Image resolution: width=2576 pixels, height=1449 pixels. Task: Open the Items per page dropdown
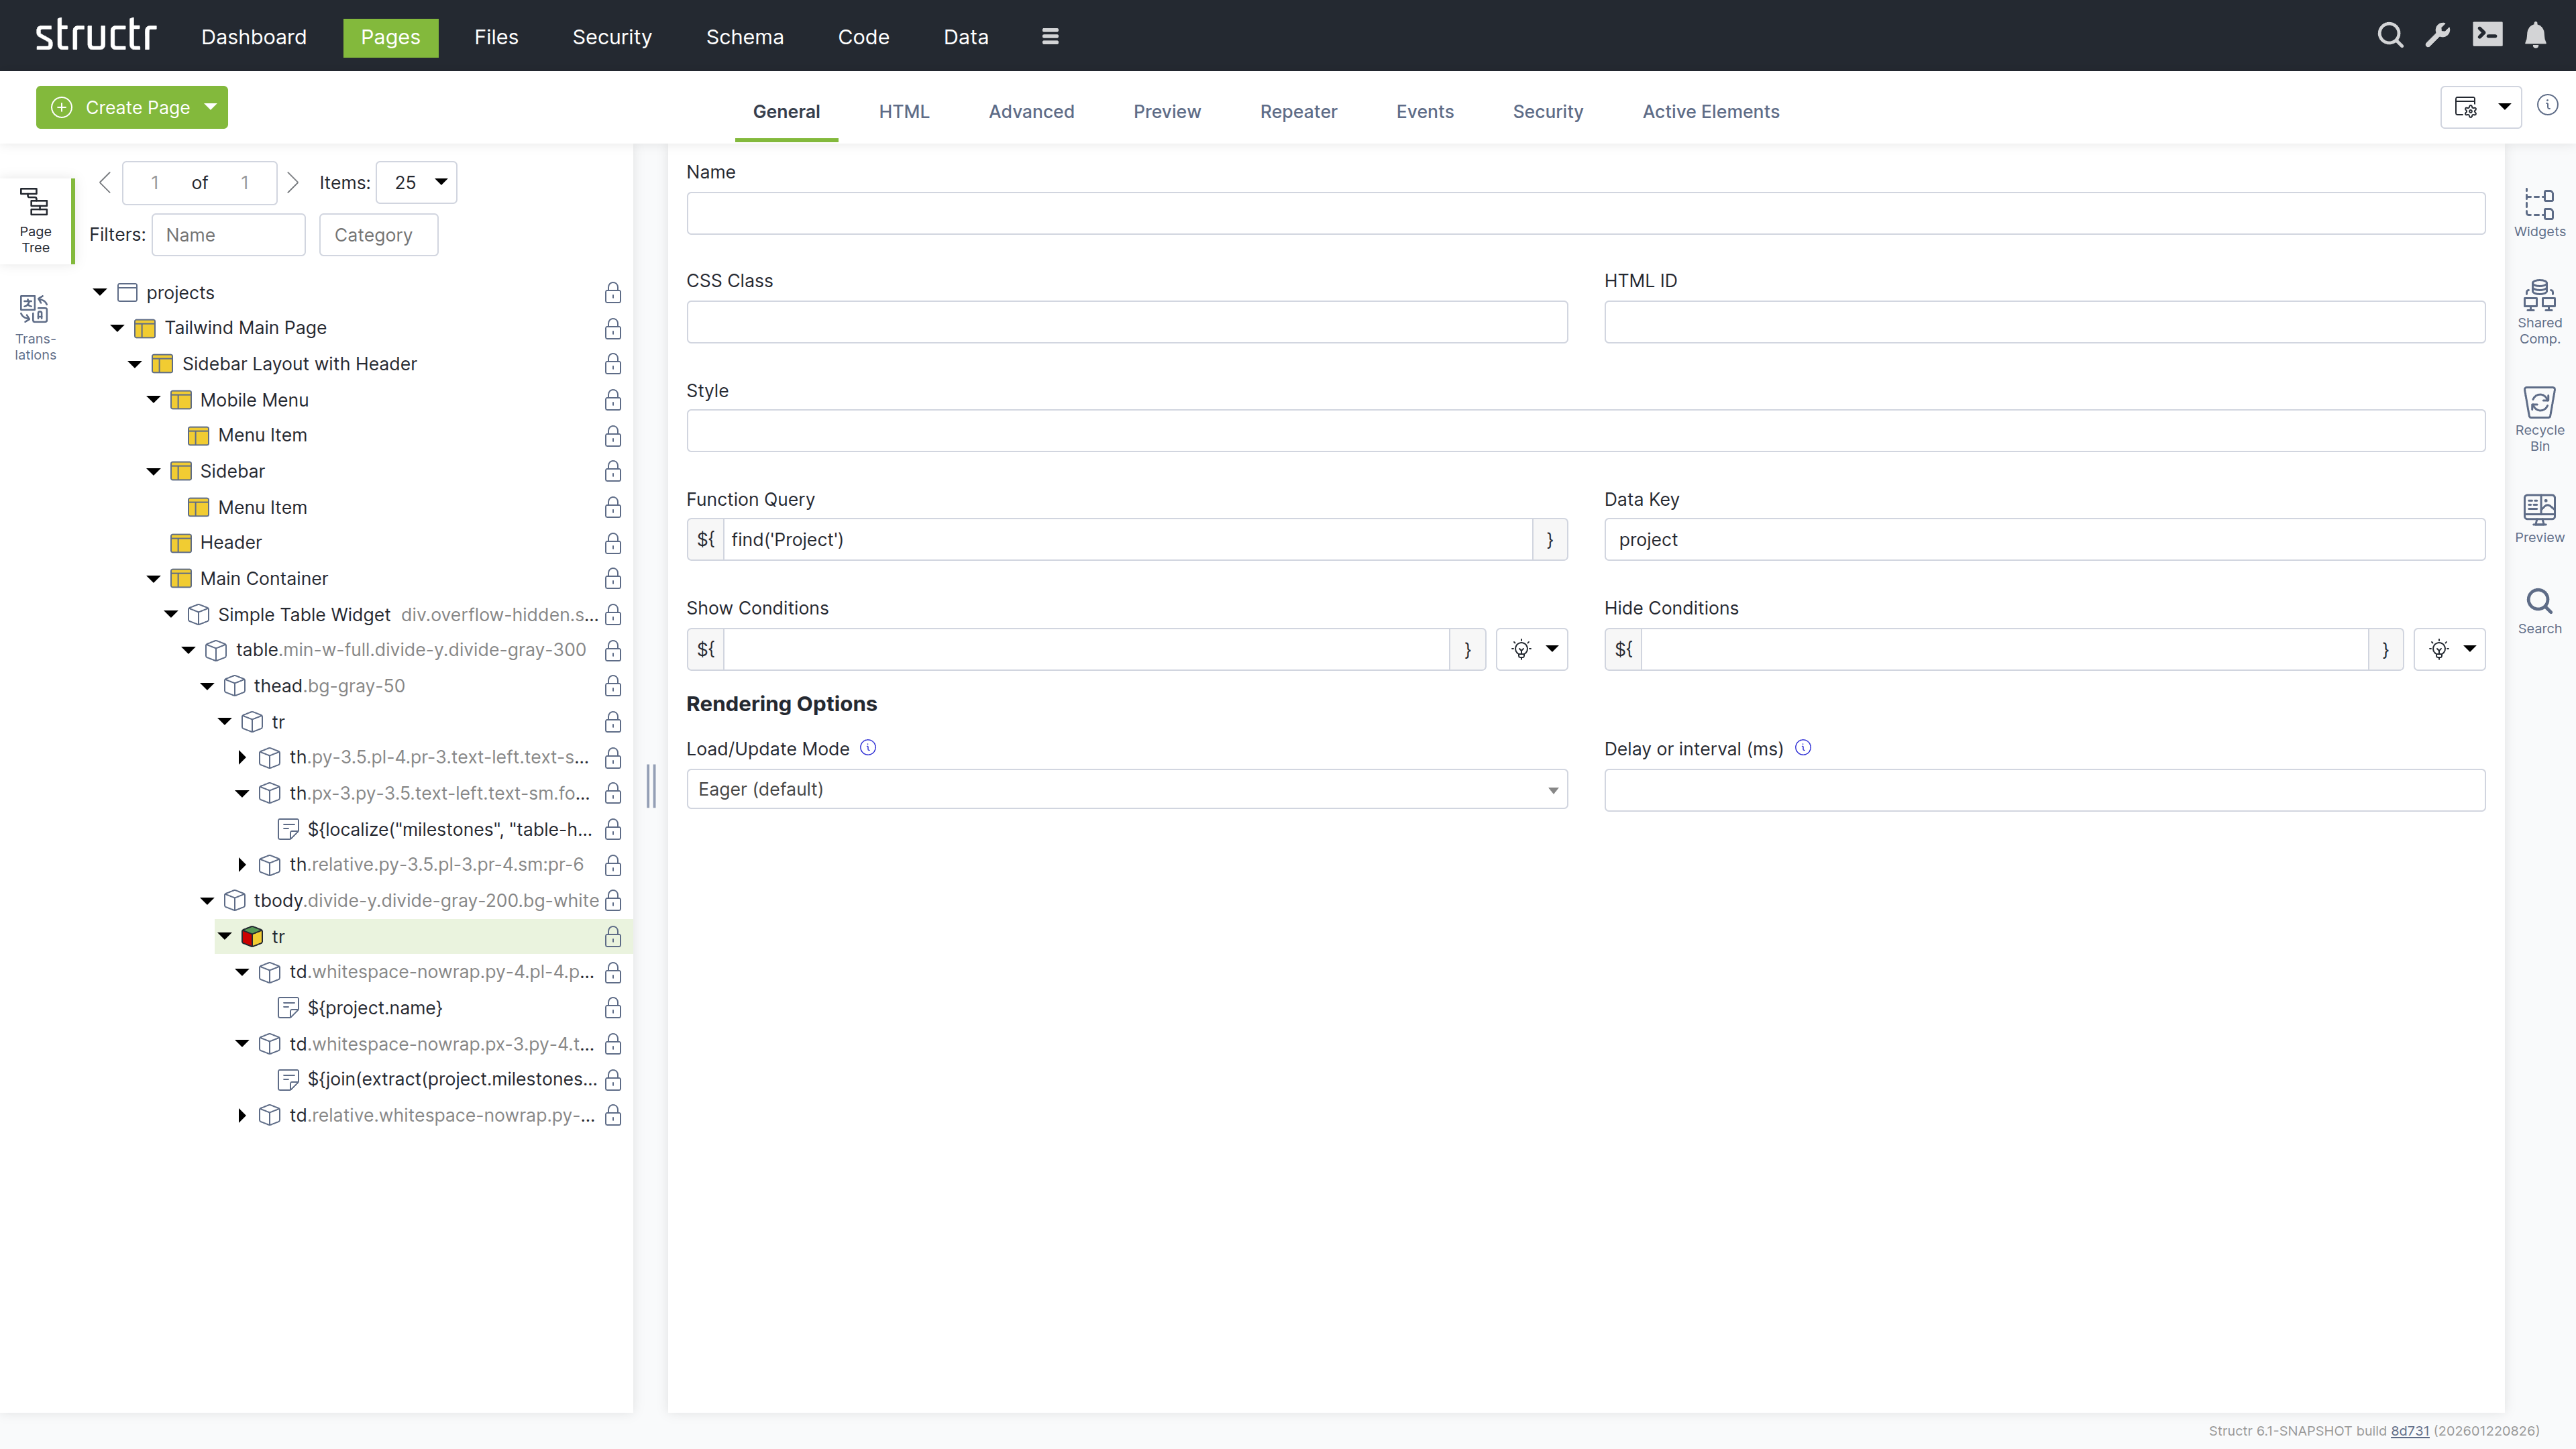[416, 182]
